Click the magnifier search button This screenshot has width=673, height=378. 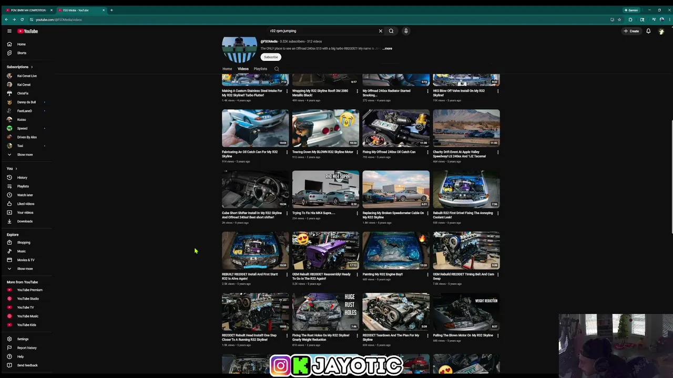pos(391,31)
